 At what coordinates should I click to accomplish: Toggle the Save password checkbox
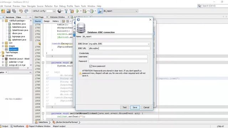(90, 66)
